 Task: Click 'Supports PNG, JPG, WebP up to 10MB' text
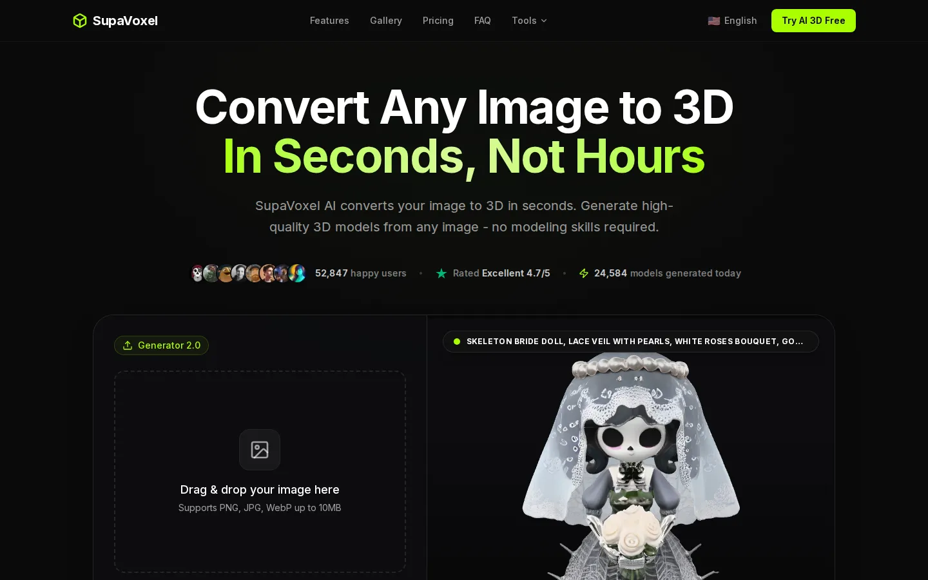[260, 508]
